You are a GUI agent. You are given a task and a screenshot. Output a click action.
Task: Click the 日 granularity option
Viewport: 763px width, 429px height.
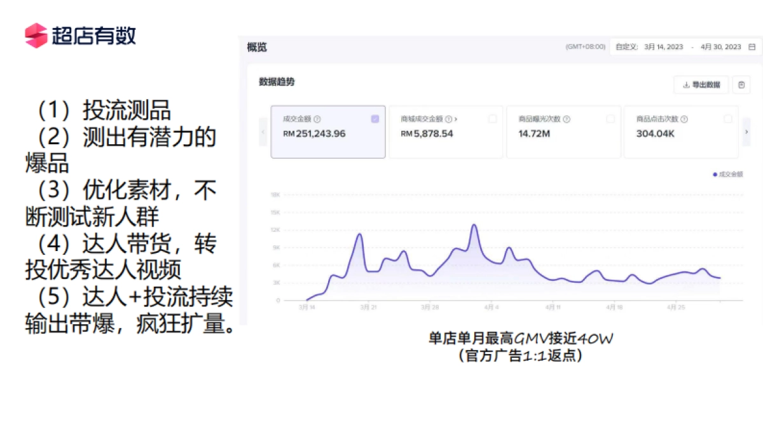tap(750, 46)
